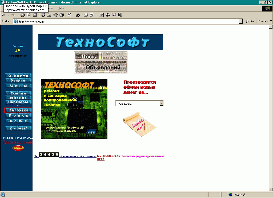Click the Ссылки links toolbar label

point(263,21)
